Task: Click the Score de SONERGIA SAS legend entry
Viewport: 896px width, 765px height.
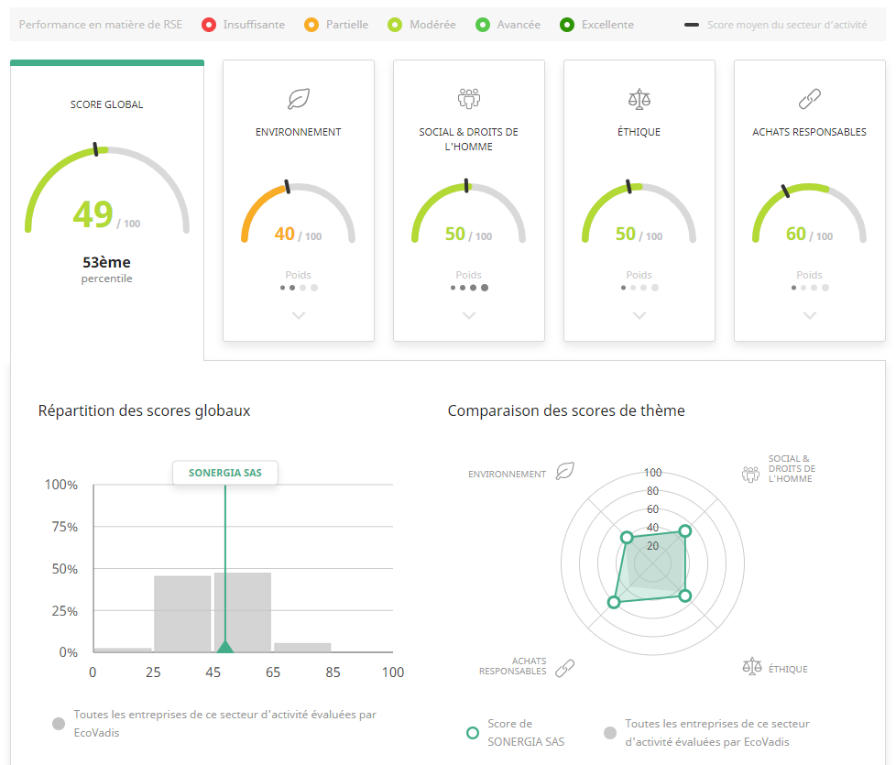Action: [508, 732]
